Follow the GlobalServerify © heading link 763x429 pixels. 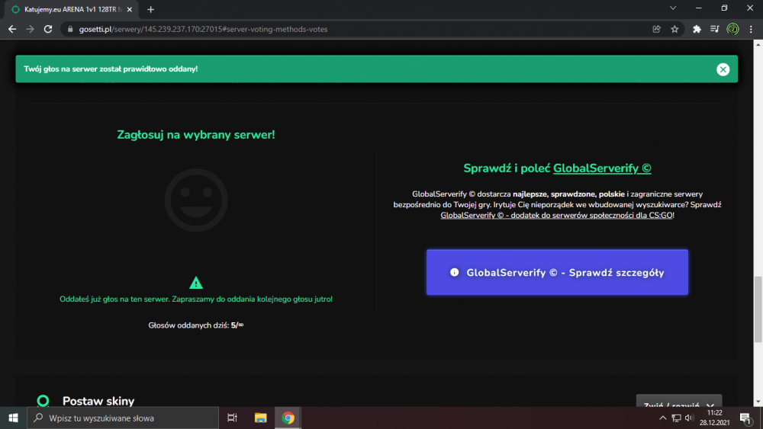coord(602,168)
